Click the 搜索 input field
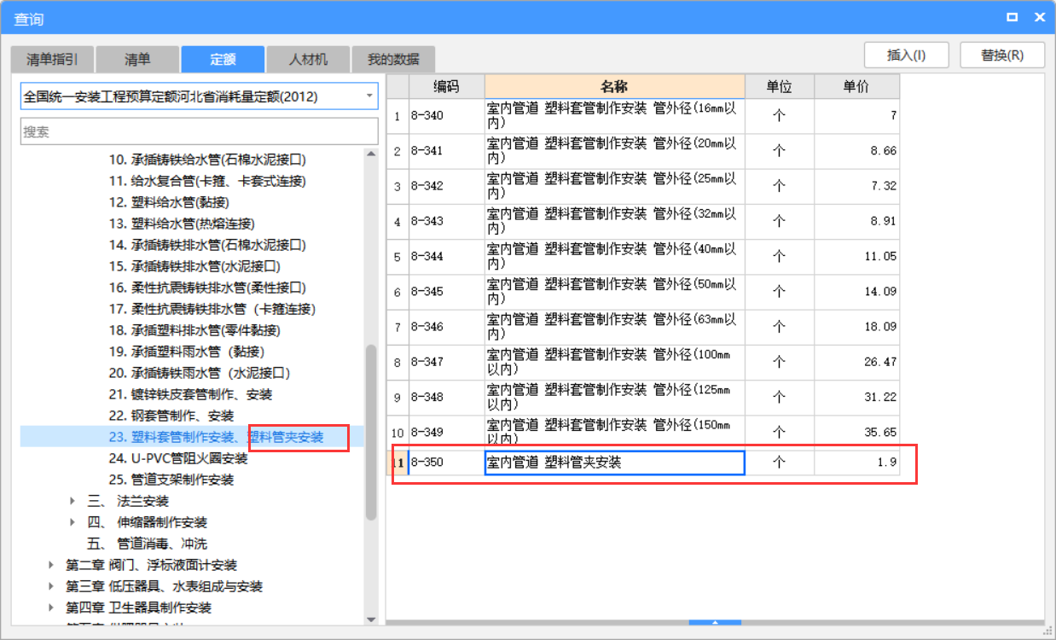1056x640 pixels. click(x=199, y=131)
